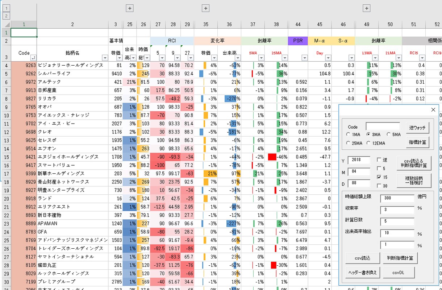Select the cell APAMAN
The height and width of the screenshot is (290, 442).
pos(72,224)
